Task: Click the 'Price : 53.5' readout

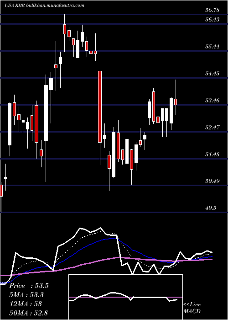Action: tap(29, 286)
